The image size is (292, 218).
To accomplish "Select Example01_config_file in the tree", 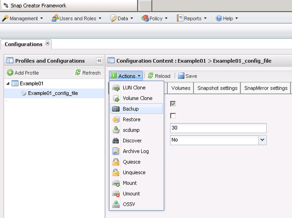I will click(x=54, y=93).
